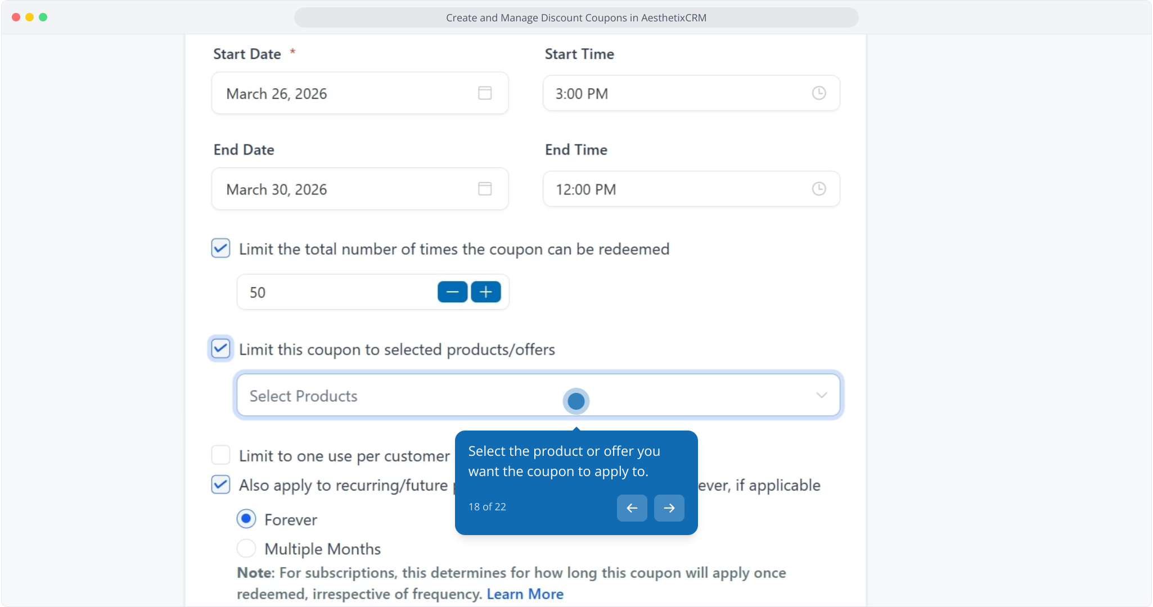Expand the Select Products dropdown chevron
Viewport: 1153px width, 607px height.
(821, 395)
